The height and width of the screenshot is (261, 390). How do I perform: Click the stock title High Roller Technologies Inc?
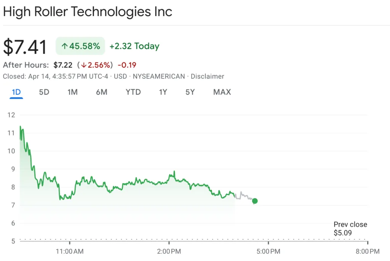[x=87, y=11]
